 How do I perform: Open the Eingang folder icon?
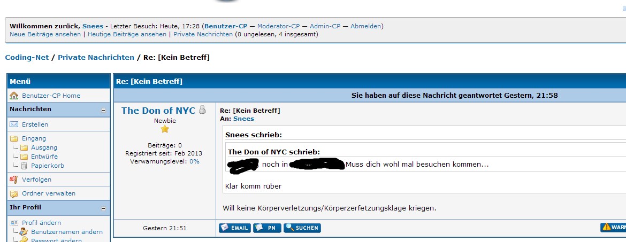click(x=14, y=138)
